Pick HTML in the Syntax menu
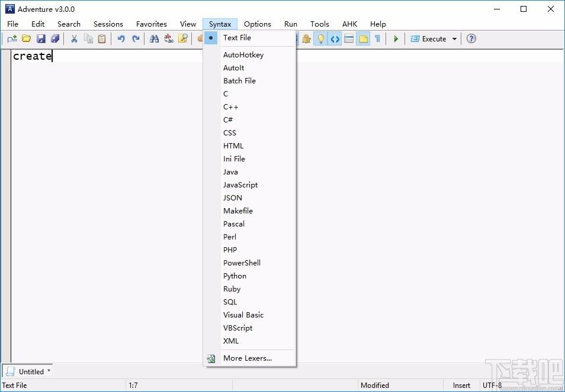 (250, 145)
